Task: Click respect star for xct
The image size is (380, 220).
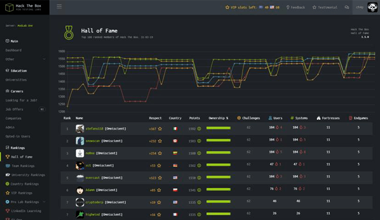Action: [x=159, y=165]
